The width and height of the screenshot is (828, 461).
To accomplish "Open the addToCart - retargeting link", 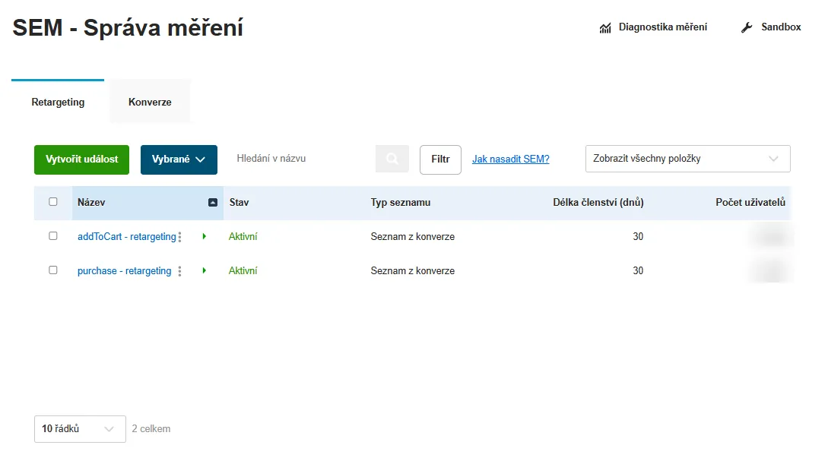I will tap(127, 237).
